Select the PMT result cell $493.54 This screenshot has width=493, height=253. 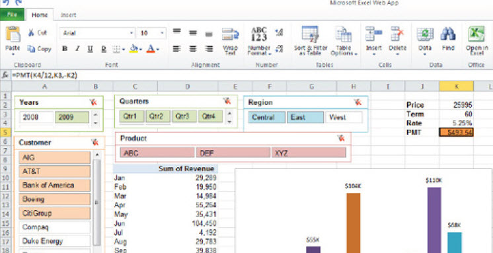456,132
